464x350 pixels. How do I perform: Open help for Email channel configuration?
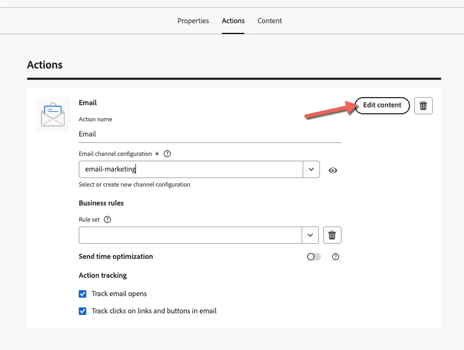coord(167,154)
